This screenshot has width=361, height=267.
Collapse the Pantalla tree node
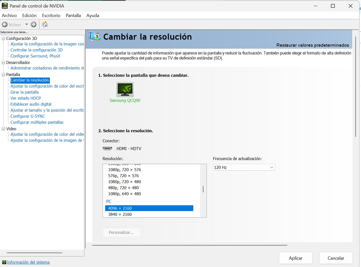(4, 75)
